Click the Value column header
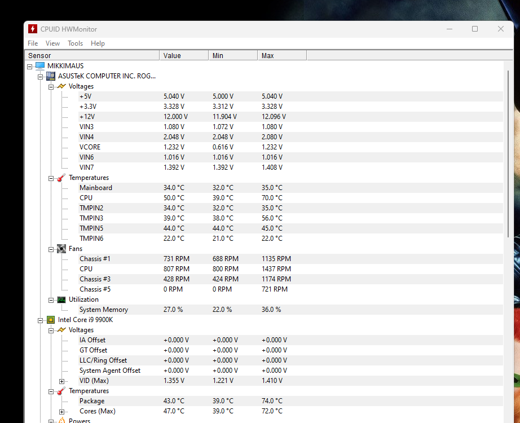Screen dimensions: 520x423 [184, 55]
